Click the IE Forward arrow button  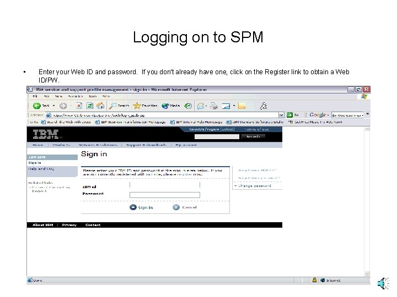coord(63,106)
